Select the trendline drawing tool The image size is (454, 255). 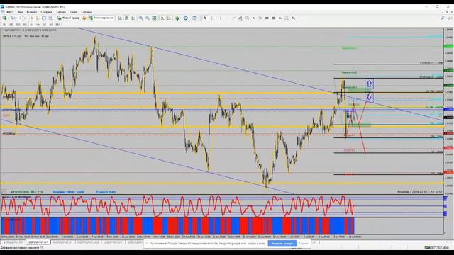pos(233,18)
